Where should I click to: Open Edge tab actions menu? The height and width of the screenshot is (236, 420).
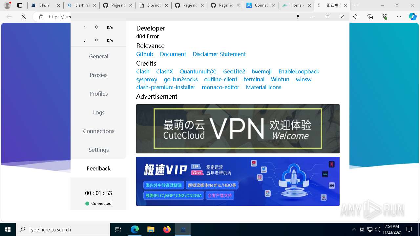pyautogui.click(x=20, y=5)
